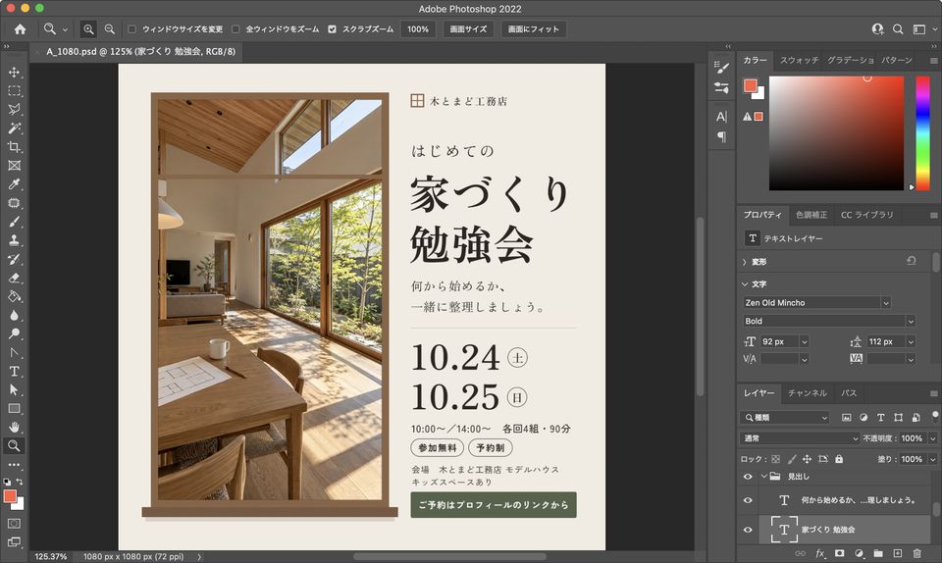The image size is (942, 563).
Task: Enable 全ウィンドウをズーム checkbox
Action: coord(235,28)
